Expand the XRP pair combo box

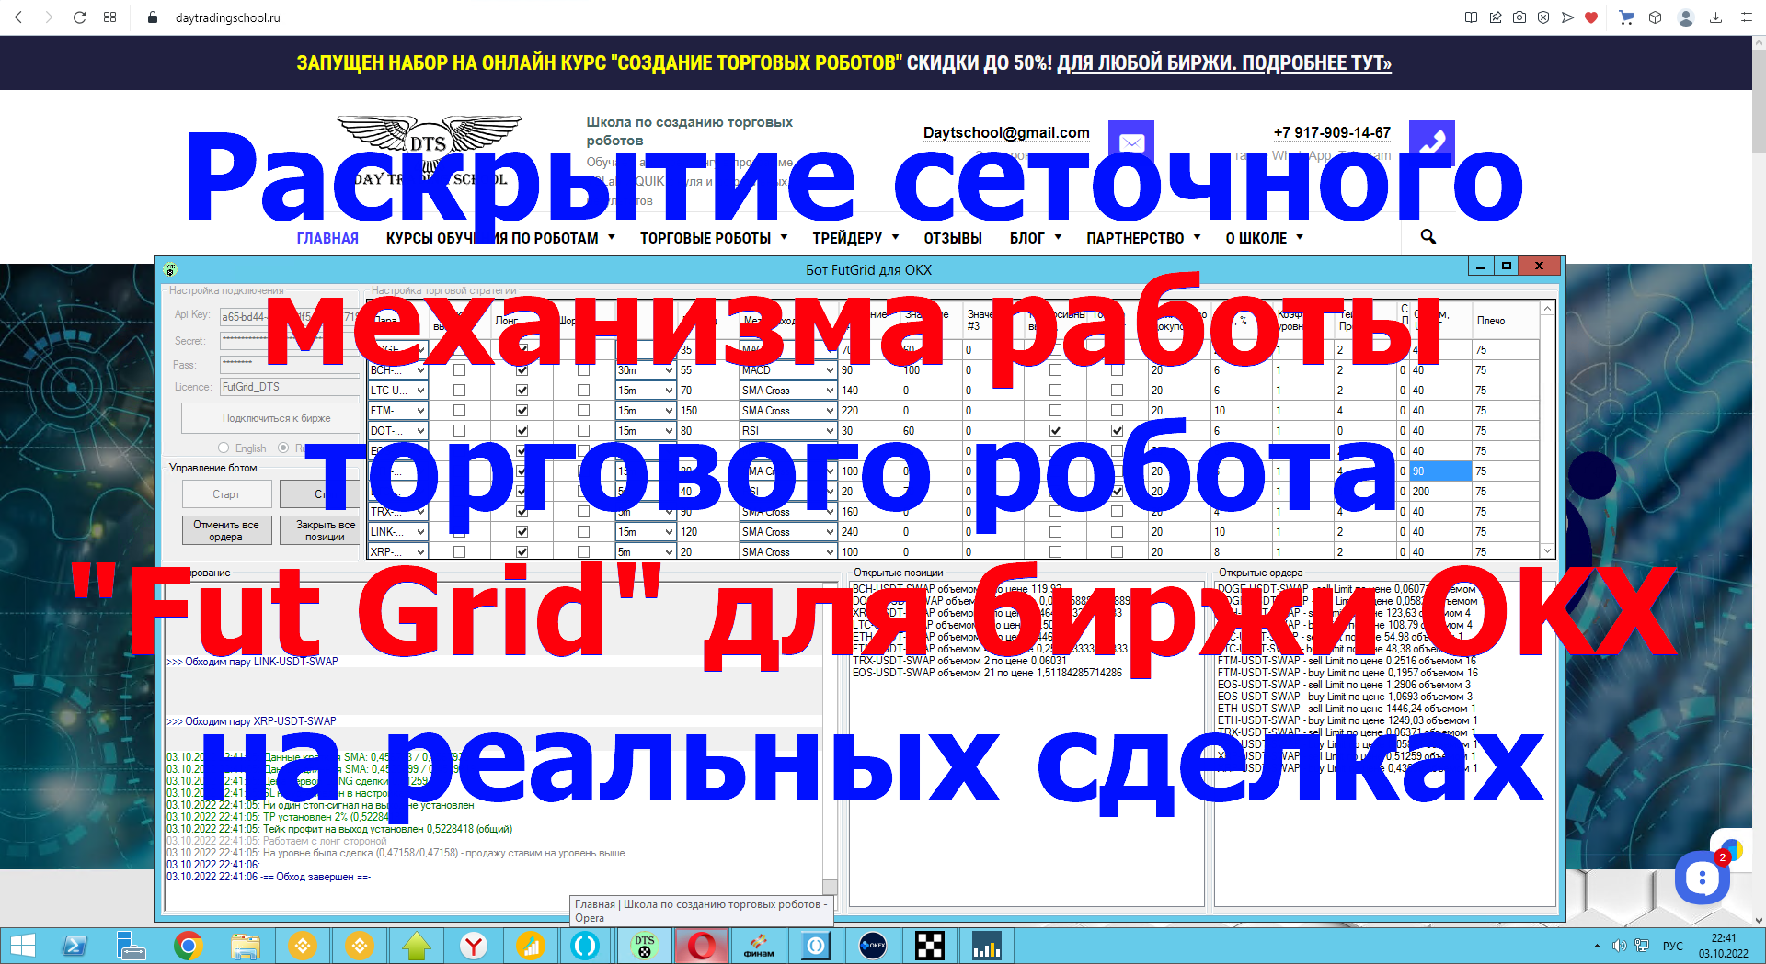[x=419, y=551]
